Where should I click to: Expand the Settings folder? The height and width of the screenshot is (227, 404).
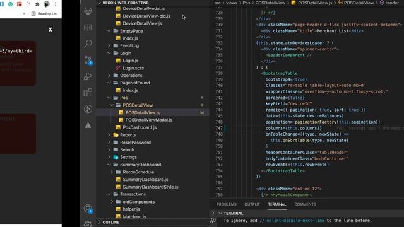coord(109,157)
